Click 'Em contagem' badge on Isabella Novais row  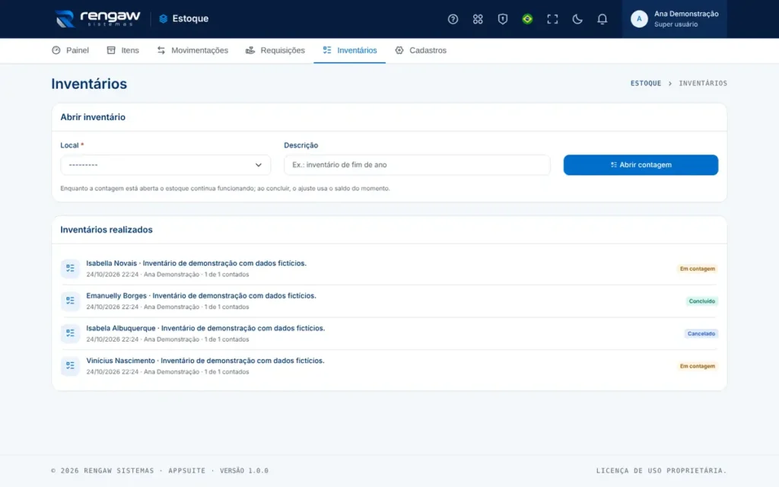coord(697,269)
